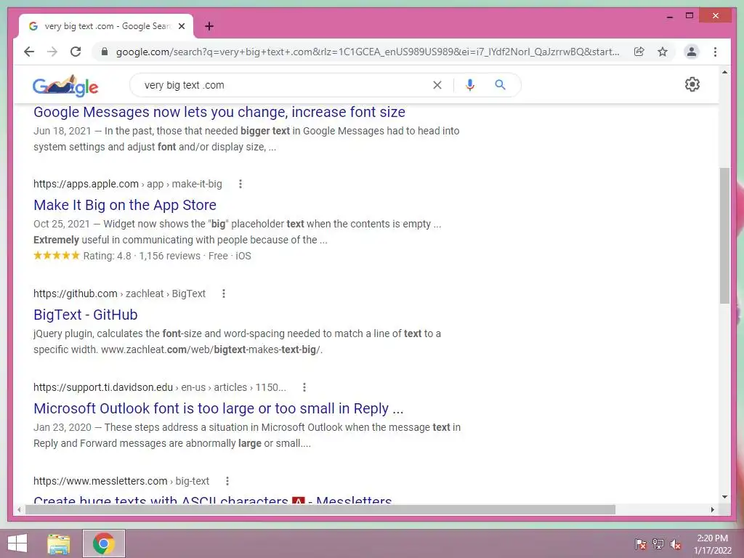This screenshot has height=558, width=744.
Task: Open Google Messages font size result
Action: tap(219, 112)
